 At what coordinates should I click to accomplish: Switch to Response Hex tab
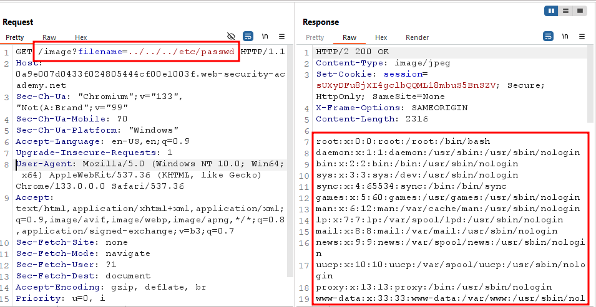tap(381, 37)
